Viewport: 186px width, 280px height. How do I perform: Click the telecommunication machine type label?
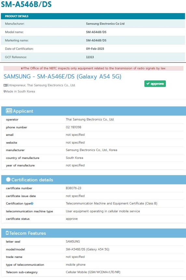(x=29, y=211)
